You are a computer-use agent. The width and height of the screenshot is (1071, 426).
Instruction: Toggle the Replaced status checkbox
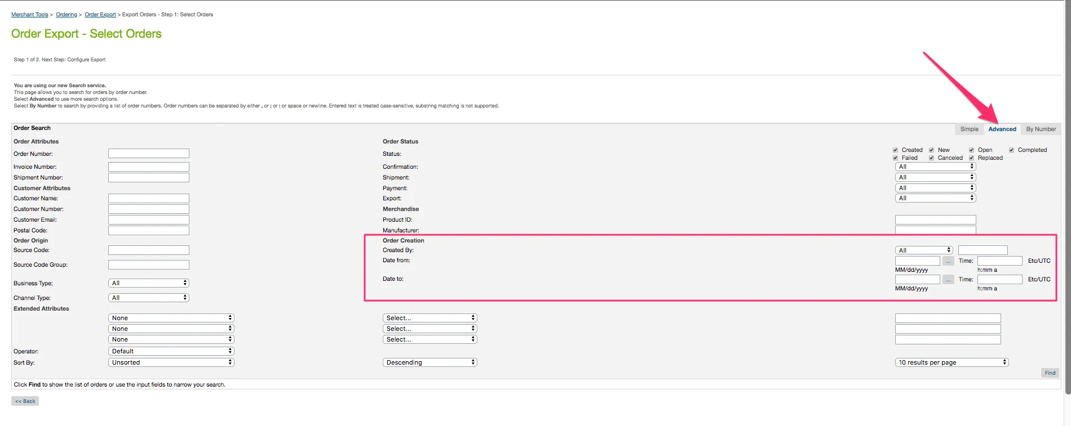pyautogui.click(x=971, y=158)
